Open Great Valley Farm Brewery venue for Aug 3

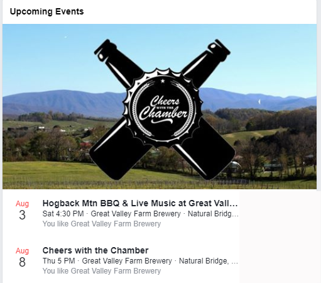click(x=136, y=214)
